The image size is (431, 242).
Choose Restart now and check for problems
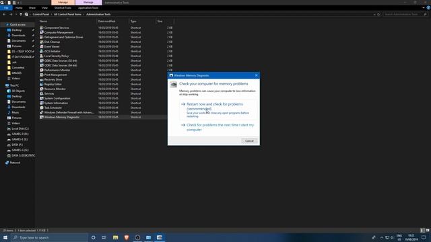[x=218, y=110]
